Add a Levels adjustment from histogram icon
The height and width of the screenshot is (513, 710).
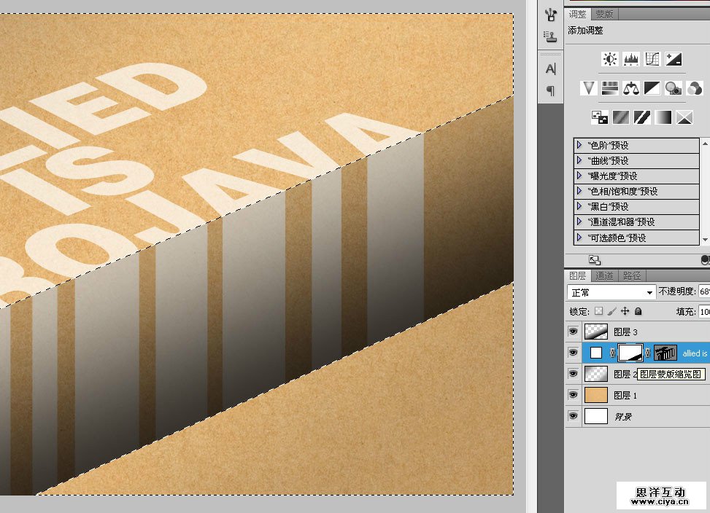631,59
